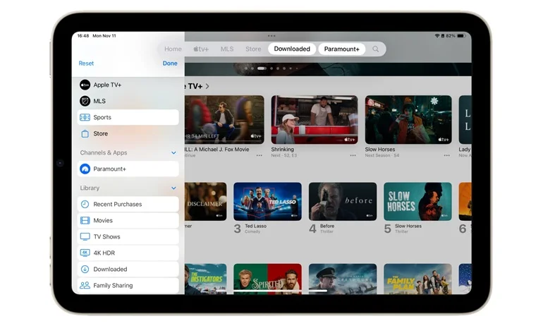This screenshot has width=543, height=326.
Task: Open more options for Michael J. Fox movie
Action: point(259,155)
